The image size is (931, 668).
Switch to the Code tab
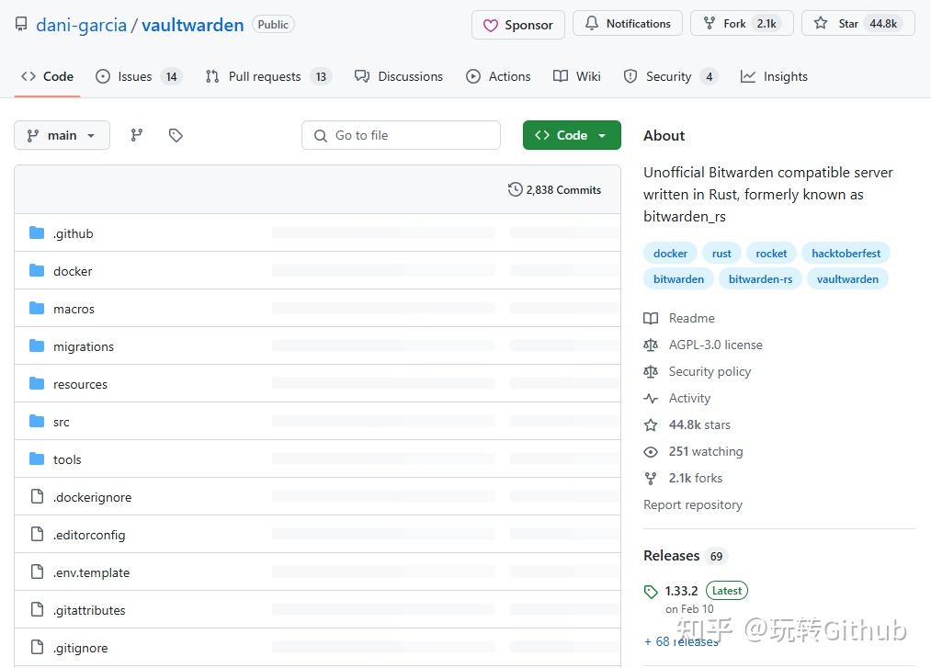(47, 76)
